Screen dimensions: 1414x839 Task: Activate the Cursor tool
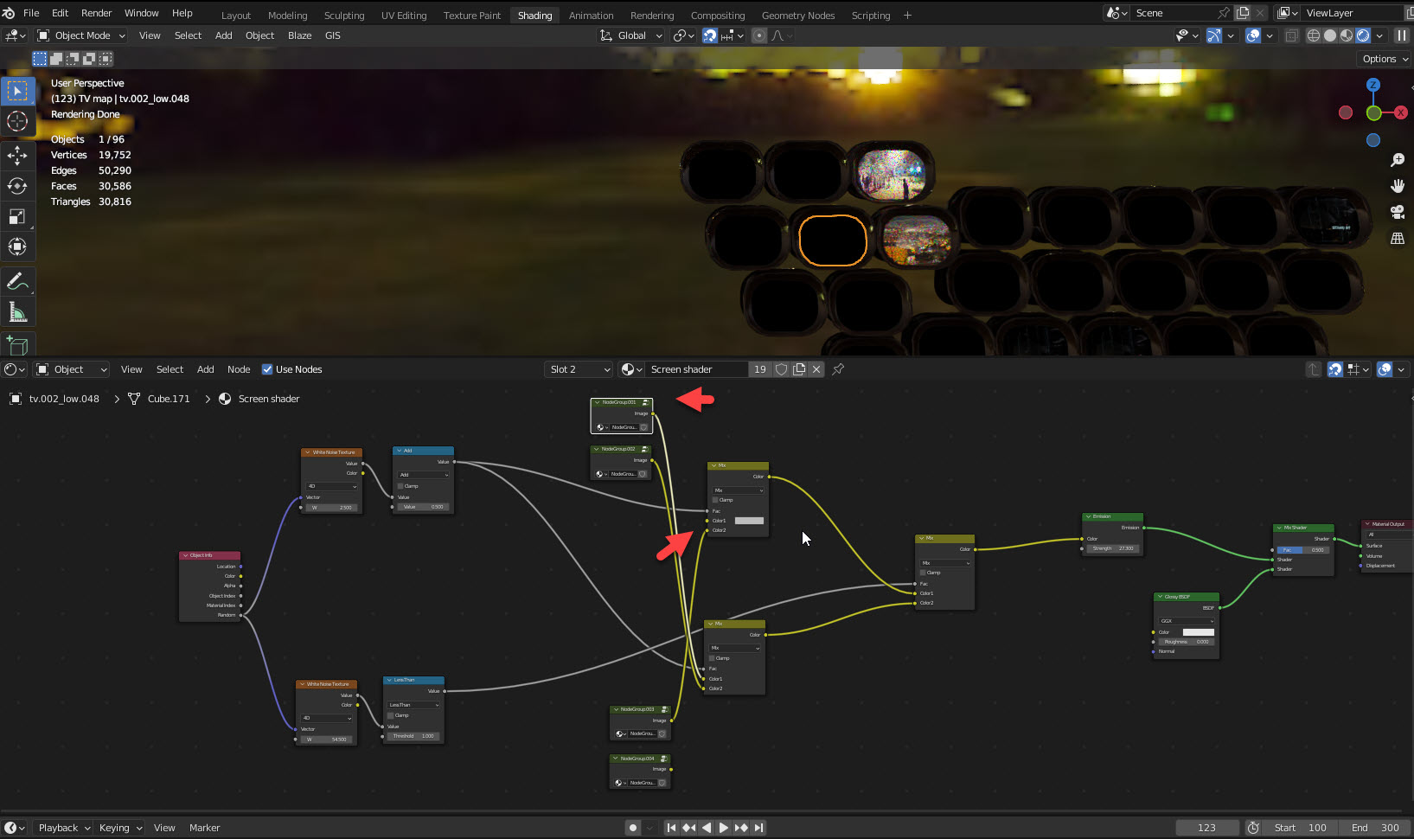17,122
